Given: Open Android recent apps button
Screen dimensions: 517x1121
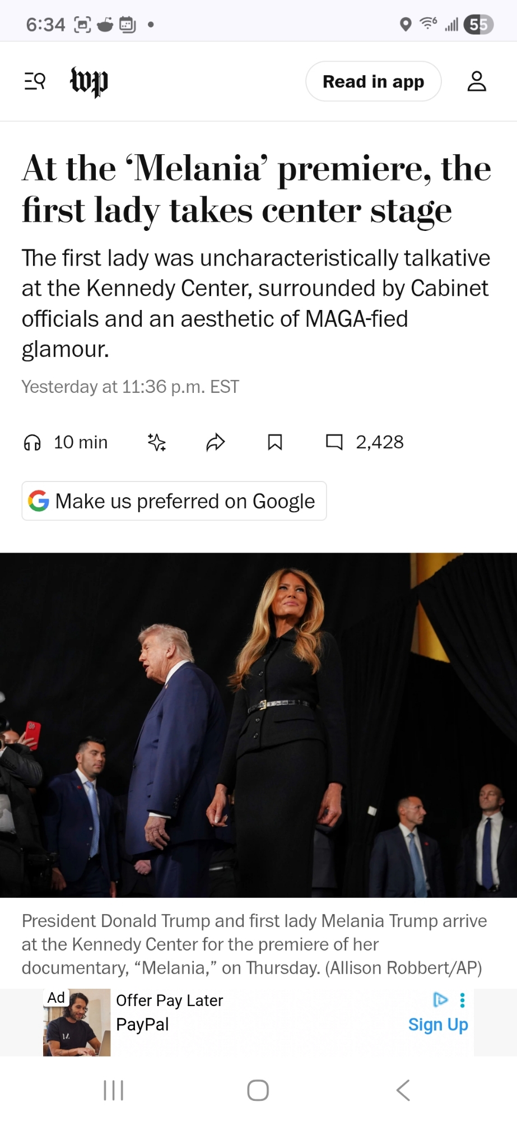Looking at the screenshot, I should pyautogui.click(x=114, y=1091).
